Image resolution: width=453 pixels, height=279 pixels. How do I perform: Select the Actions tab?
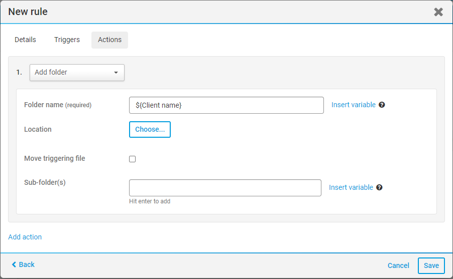point(109,40)
